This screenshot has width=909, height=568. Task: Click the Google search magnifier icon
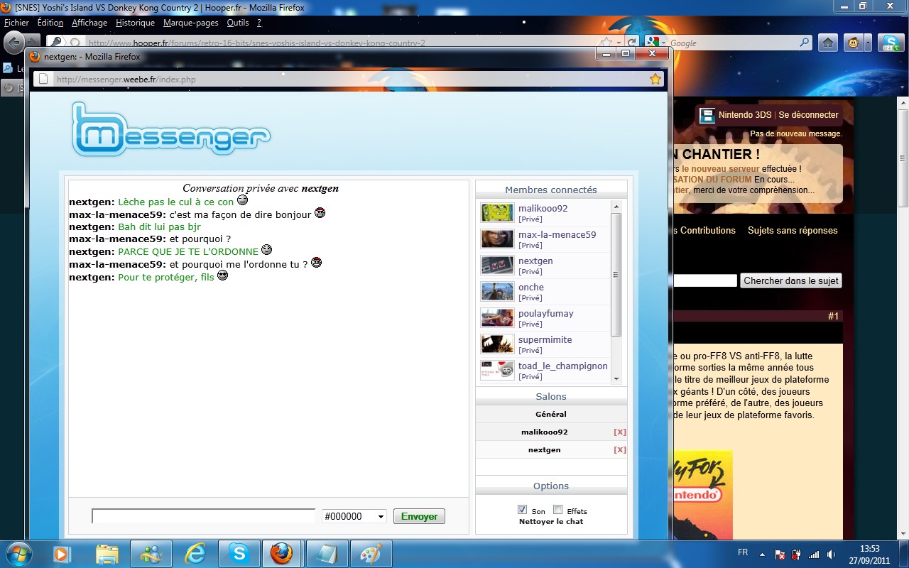pyautogui.click(x=805, y=43)
